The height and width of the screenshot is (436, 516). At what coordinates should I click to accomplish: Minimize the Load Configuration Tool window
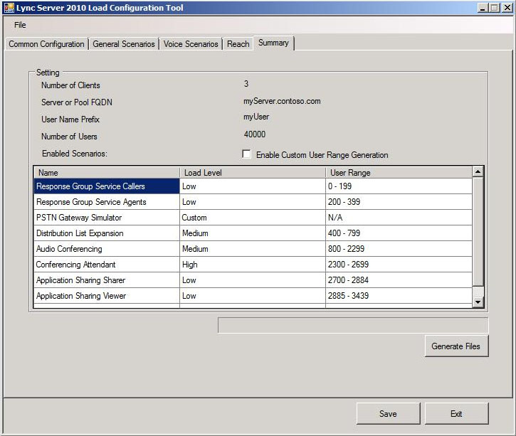[483, 8]
